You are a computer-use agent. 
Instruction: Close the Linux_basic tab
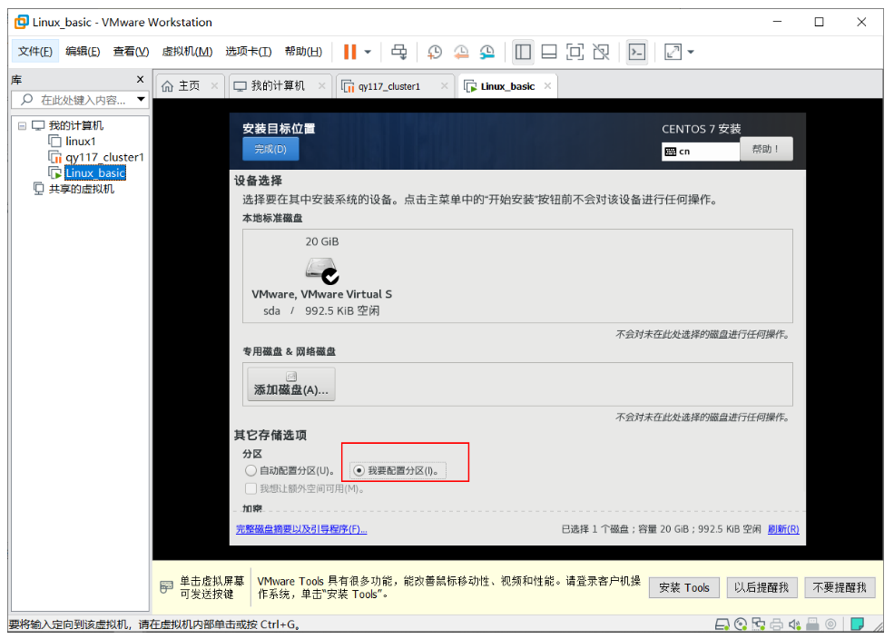[547, 85]
